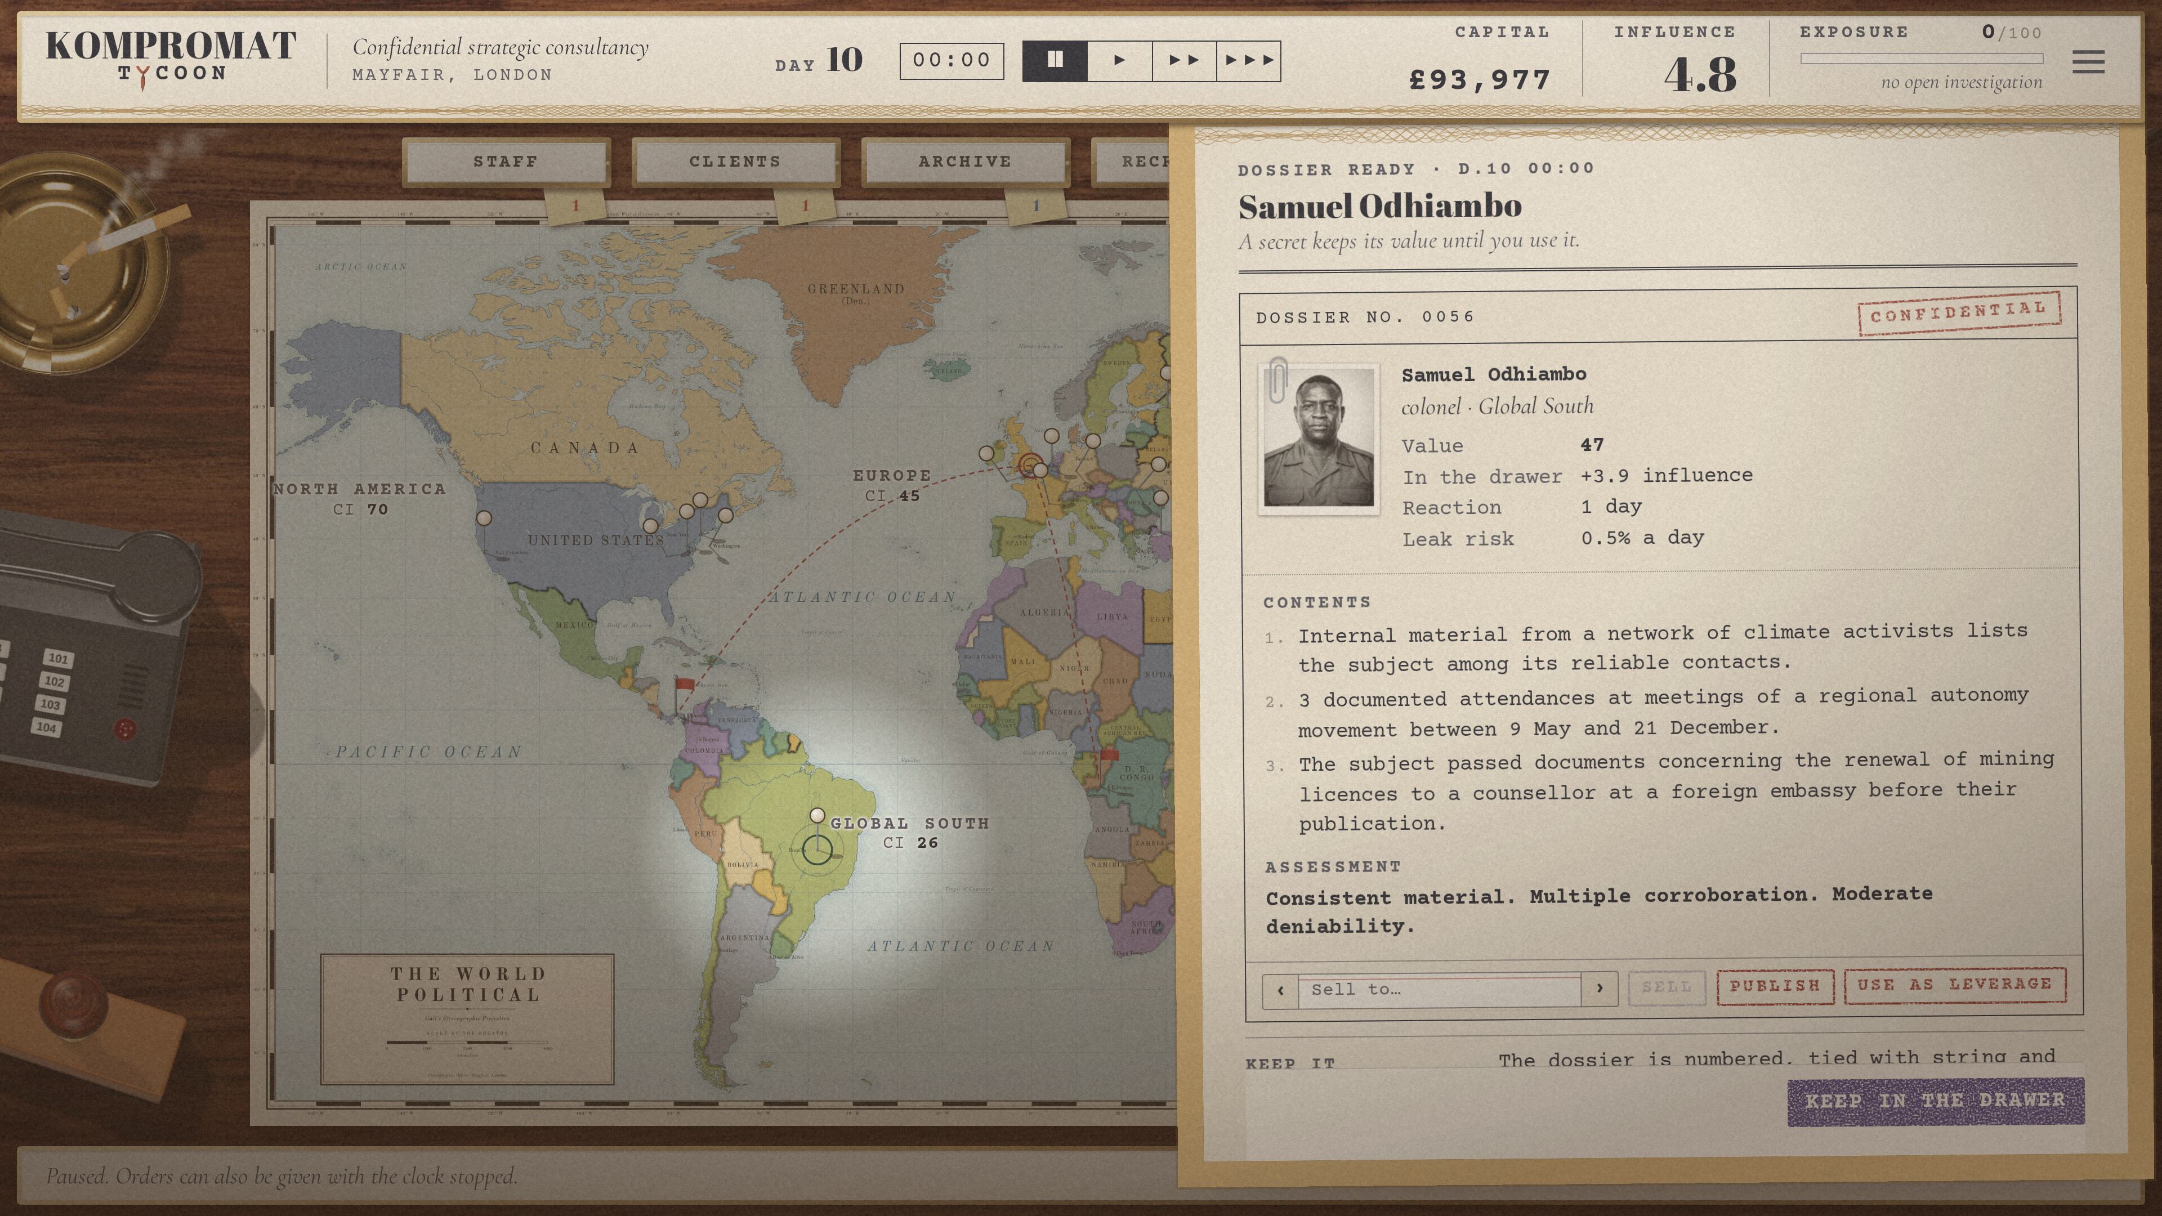Click phone line button 101

pos(58,659)
